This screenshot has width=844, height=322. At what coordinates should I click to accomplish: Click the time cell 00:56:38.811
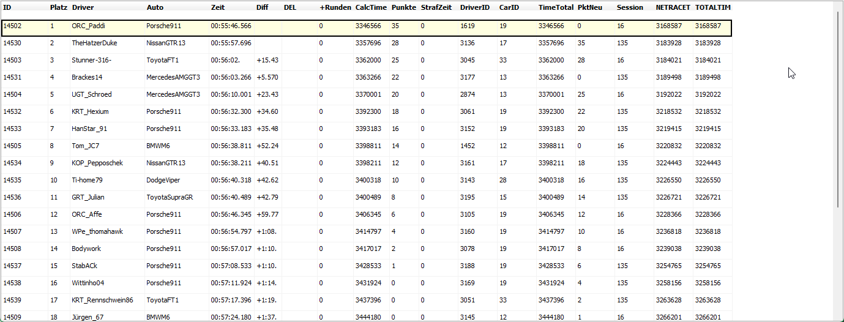[x=231, y=146]
